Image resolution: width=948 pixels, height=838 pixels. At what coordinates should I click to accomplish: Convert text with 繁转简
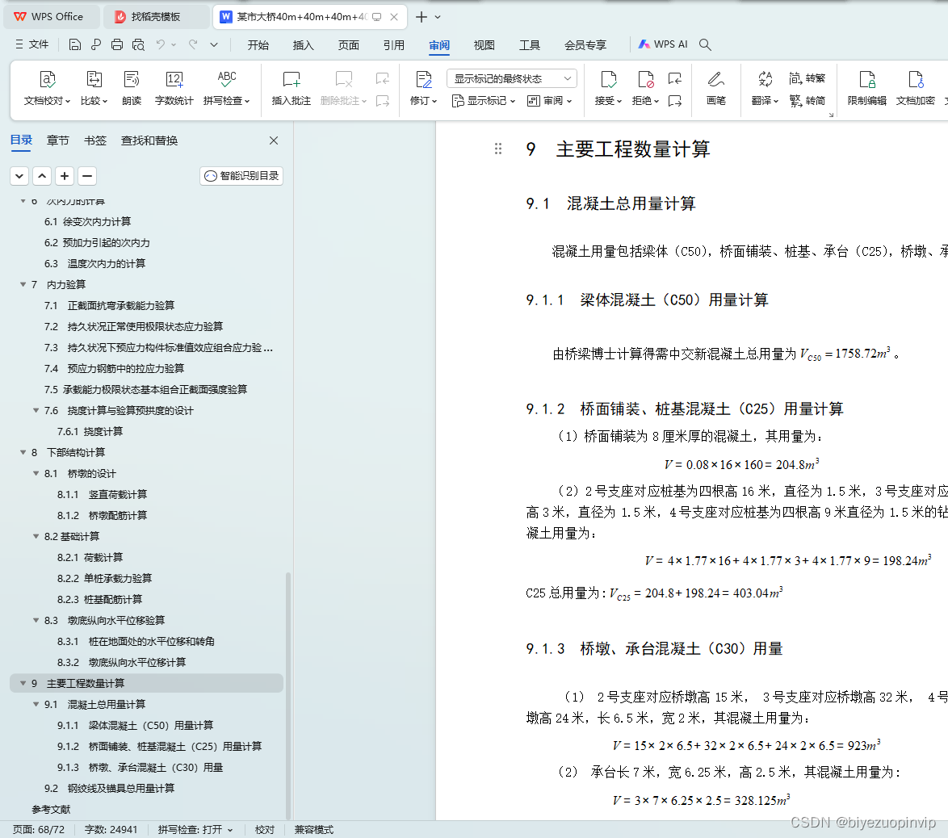(807, 100)
